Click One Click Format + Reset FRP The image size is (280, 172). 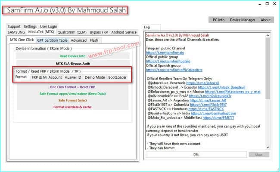tap(72, 87)
